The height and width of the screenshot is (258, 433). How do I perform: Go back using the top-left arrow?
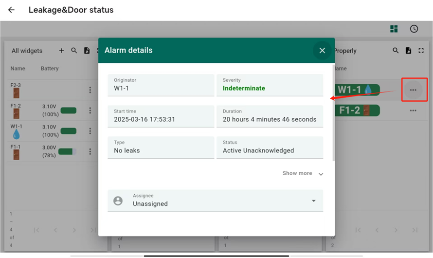point(11,10)
